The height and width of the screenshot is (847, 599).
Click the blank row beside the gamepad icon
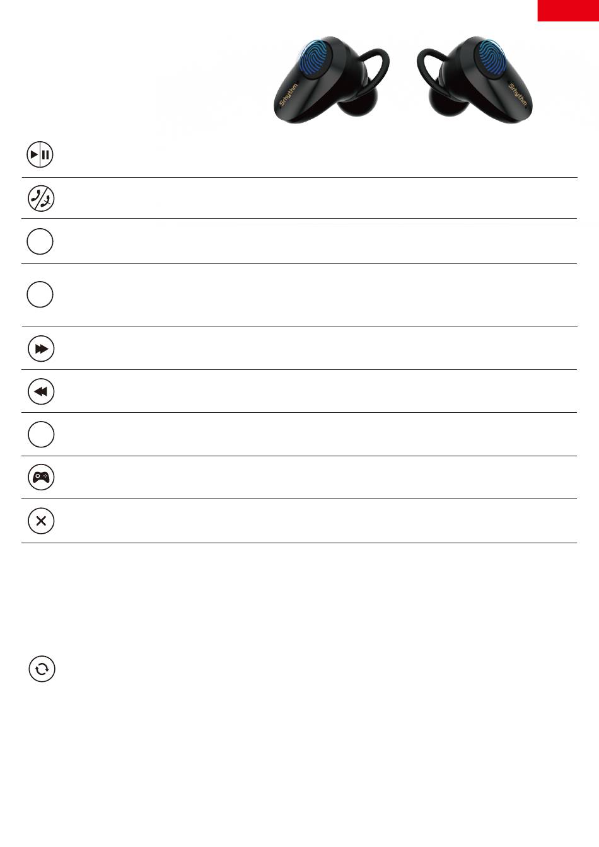[x=299, y=478]
